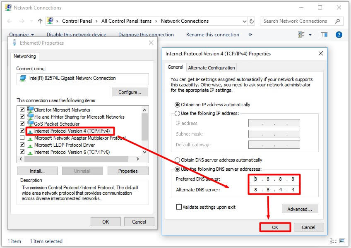351x248 pixels.
Task: Check Validate settings upon exit
Action: tap(179, 207)
